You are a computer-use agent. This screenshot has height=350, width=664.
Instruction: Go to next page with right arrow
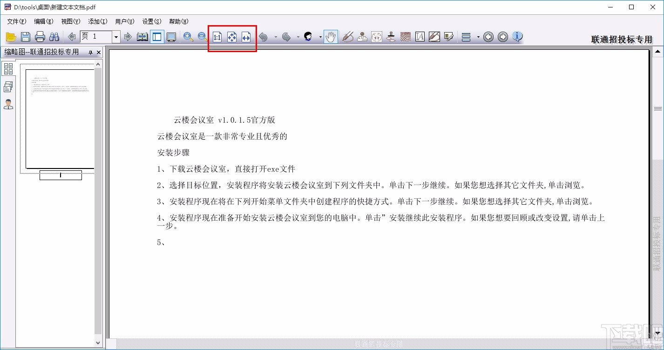tap(128, 37)
